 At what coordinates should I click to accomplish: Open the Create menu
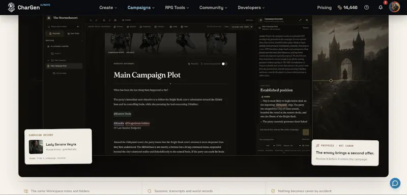coord(108,8)
